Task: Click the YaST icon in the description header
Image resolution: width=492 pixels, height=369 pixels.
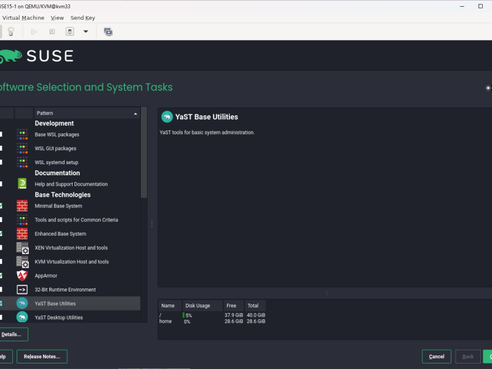Action: (167, 117)
